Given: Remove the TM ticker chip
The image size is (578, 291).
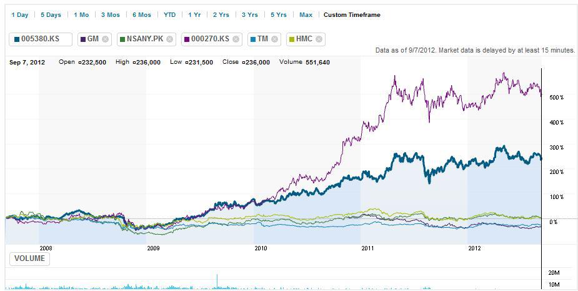Looking at the screenshot, I should (x=274, y=39).
